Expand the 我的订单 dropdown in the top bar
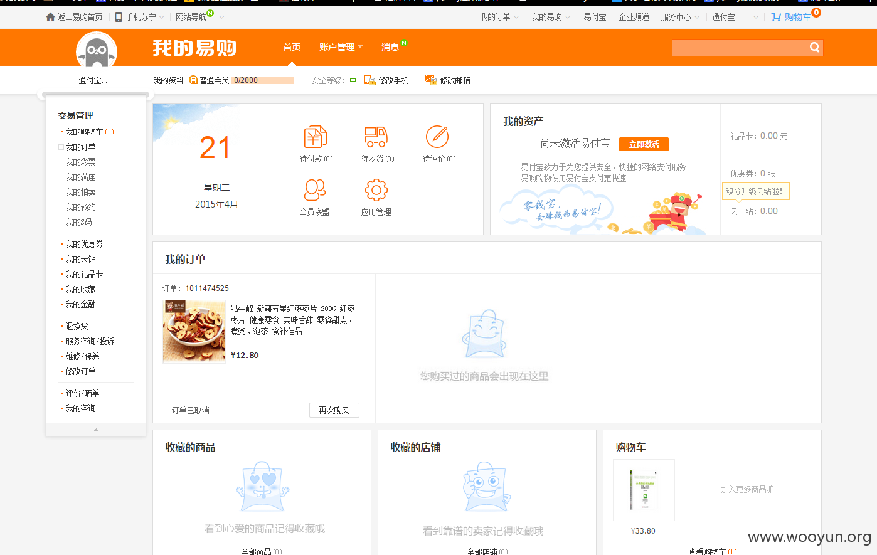 click(516, 17)
